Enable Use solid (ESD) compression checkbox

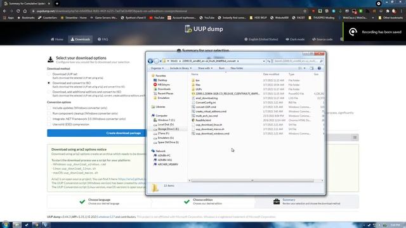(x=49, y=124)
